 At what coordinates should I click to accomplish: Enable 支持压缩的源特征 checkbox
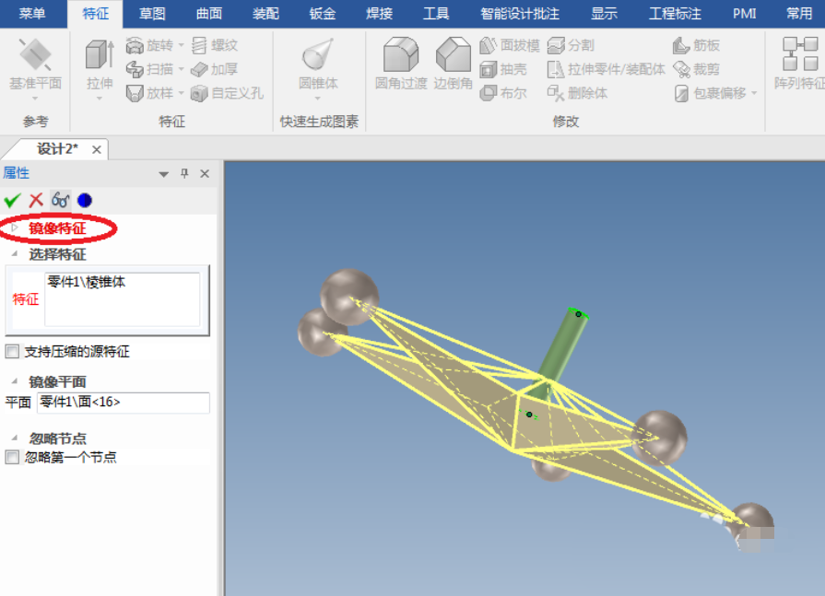pos(11,350)
